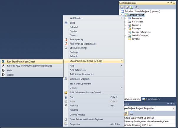Close the Properties panel

click(174, 104)
